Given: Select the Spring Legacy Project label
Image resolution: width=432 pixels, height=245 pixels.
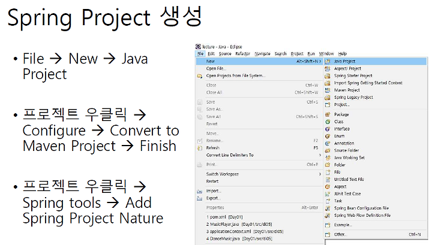Looking at the screenshot, I should click(x=353, y=97).
